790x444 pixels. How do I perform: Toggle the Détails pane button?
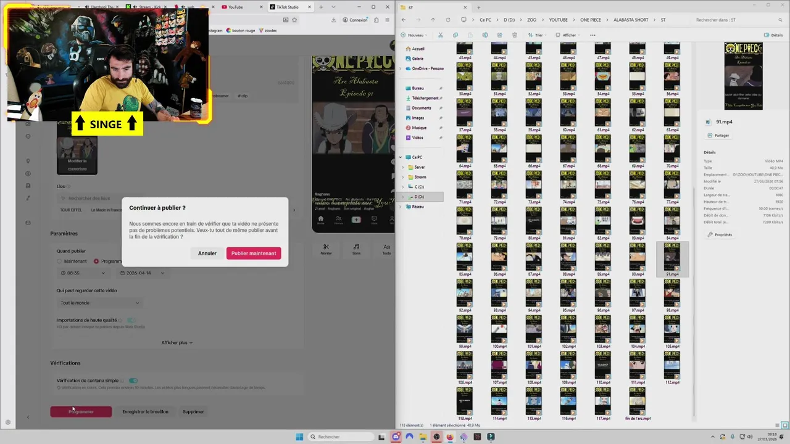click(x=773, y=35)
